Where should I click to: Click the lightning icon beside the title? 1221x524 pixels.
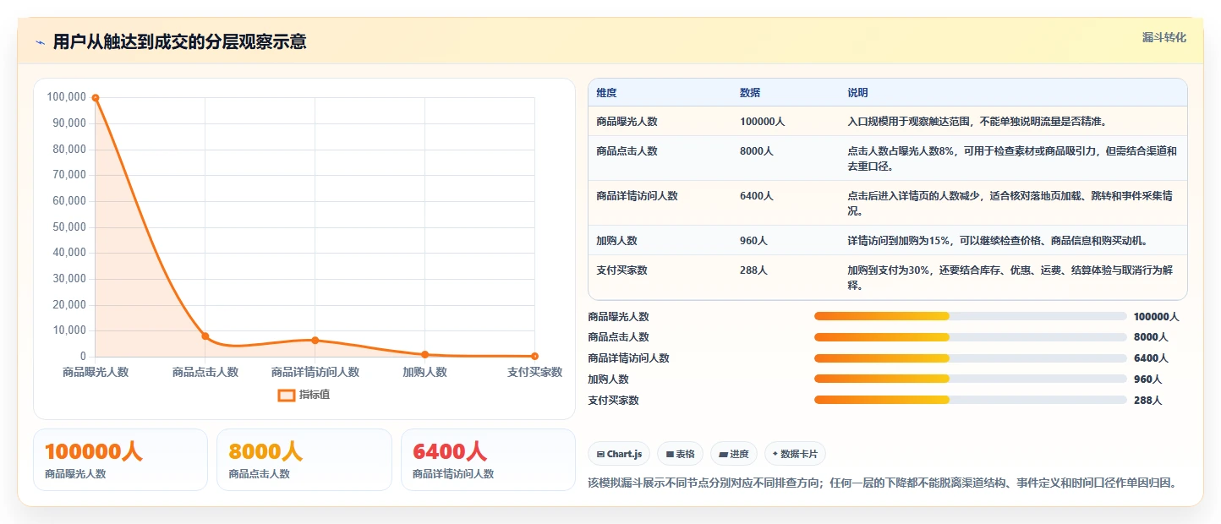(x=40, y=42)
